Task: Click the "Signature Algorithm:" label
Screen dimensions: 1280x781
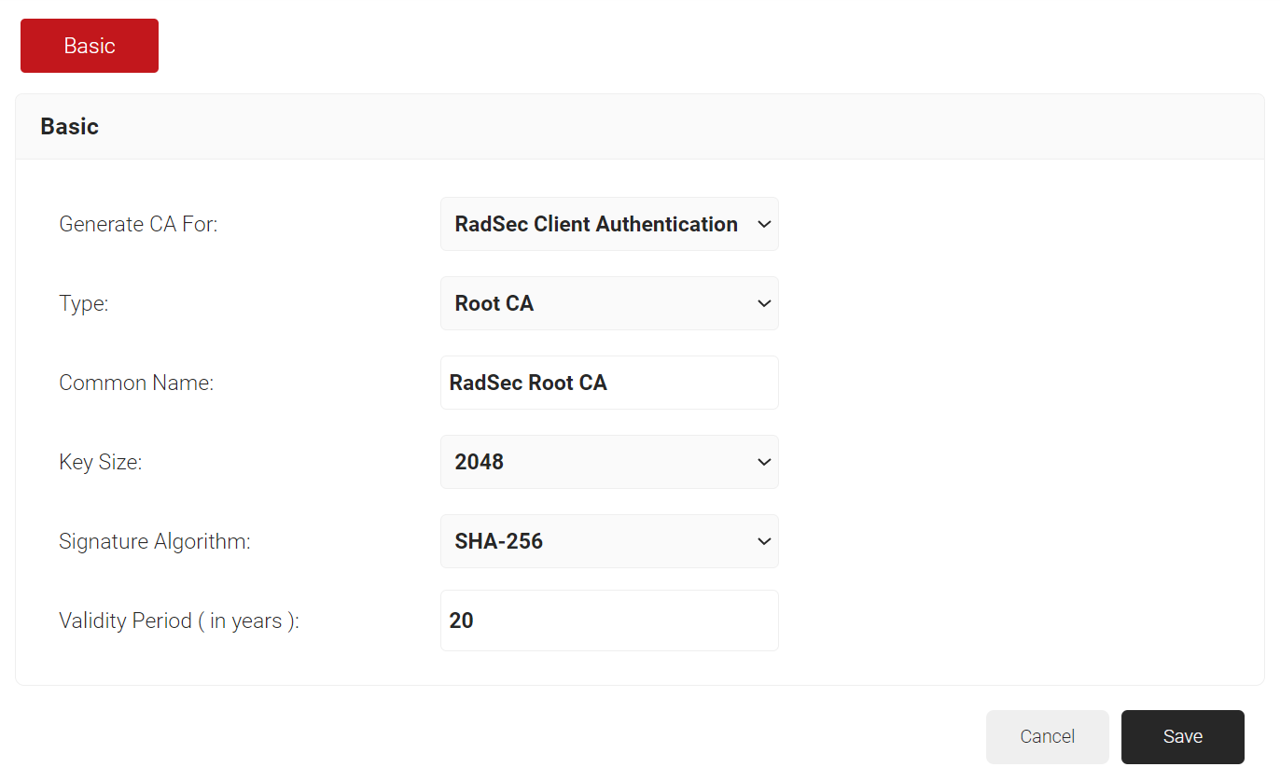Action: [x=155, y=541]
